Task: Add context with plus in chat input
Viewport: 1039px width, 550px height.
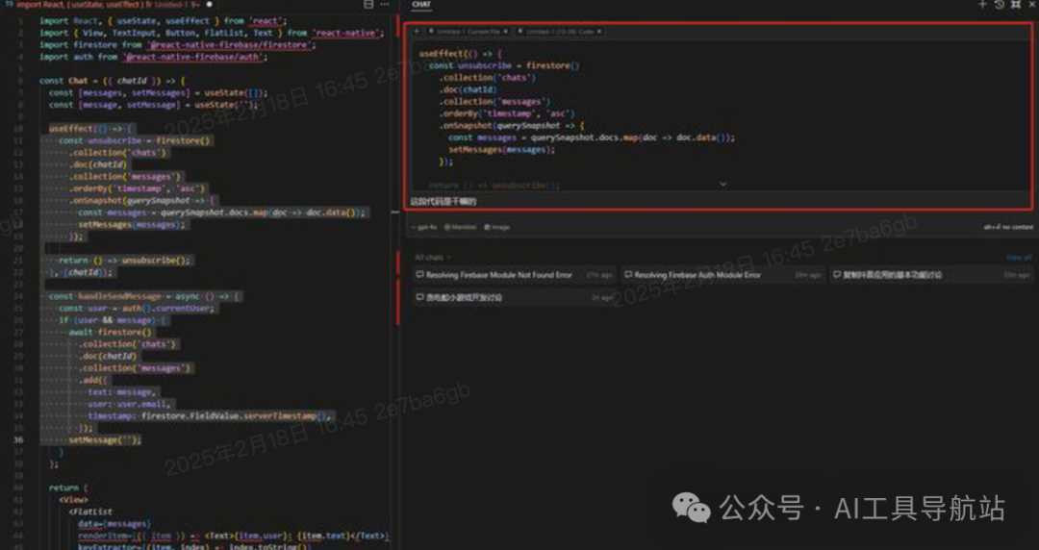Action: point(417,31)
